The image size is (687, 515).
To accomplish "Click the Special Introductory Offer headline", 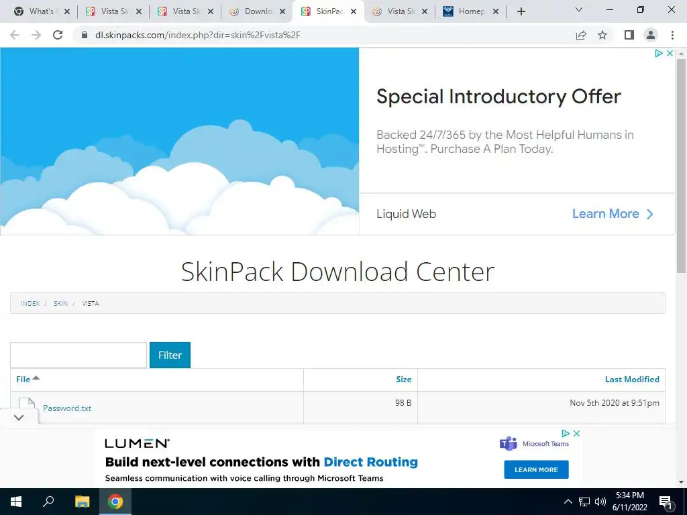I will point(498,97).
